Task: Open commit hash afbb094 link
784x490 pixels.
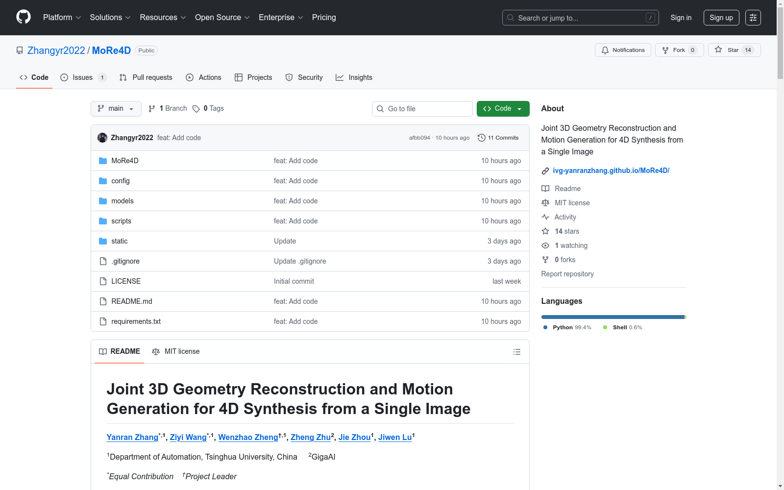Action: (x=419, y=138)
